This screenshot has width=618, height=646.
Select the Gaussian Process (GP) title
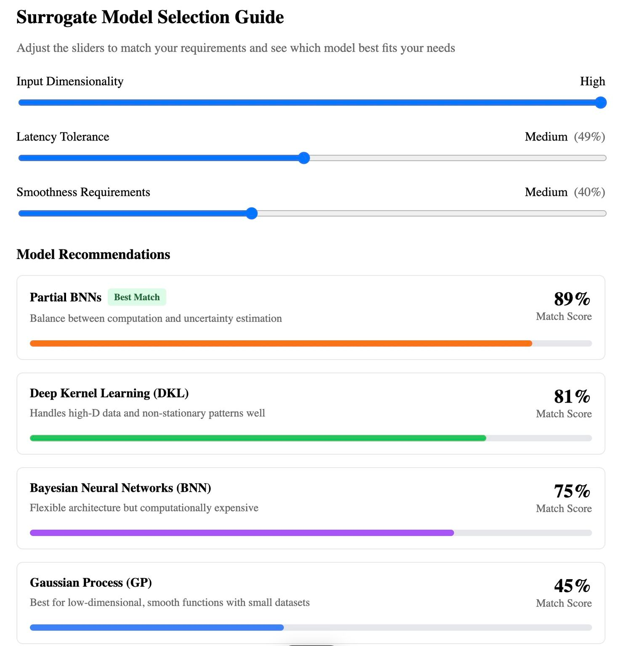click(90, 582)
